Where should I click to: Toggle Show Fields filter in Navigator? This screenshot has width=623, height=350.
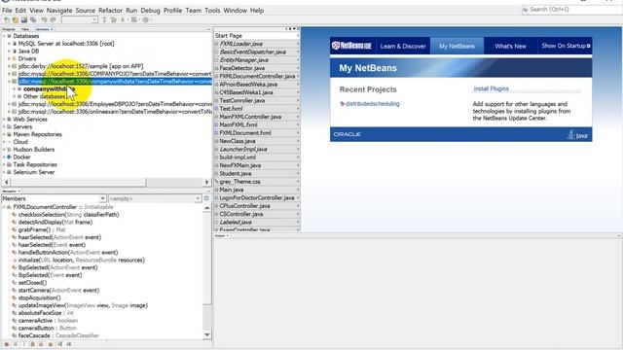[16, 344]
